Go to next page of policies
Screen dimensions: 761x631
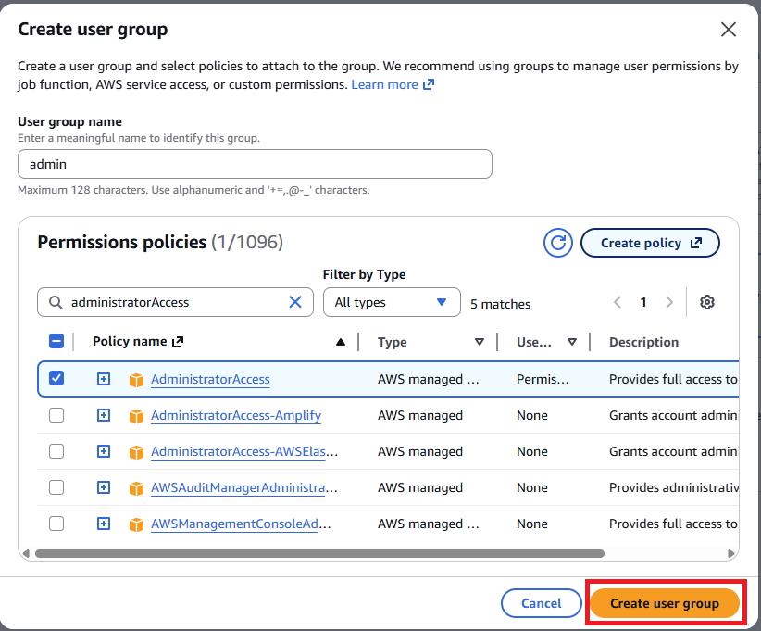669,302
